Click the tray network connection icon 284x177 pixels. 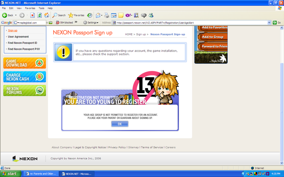click(252, 174)
